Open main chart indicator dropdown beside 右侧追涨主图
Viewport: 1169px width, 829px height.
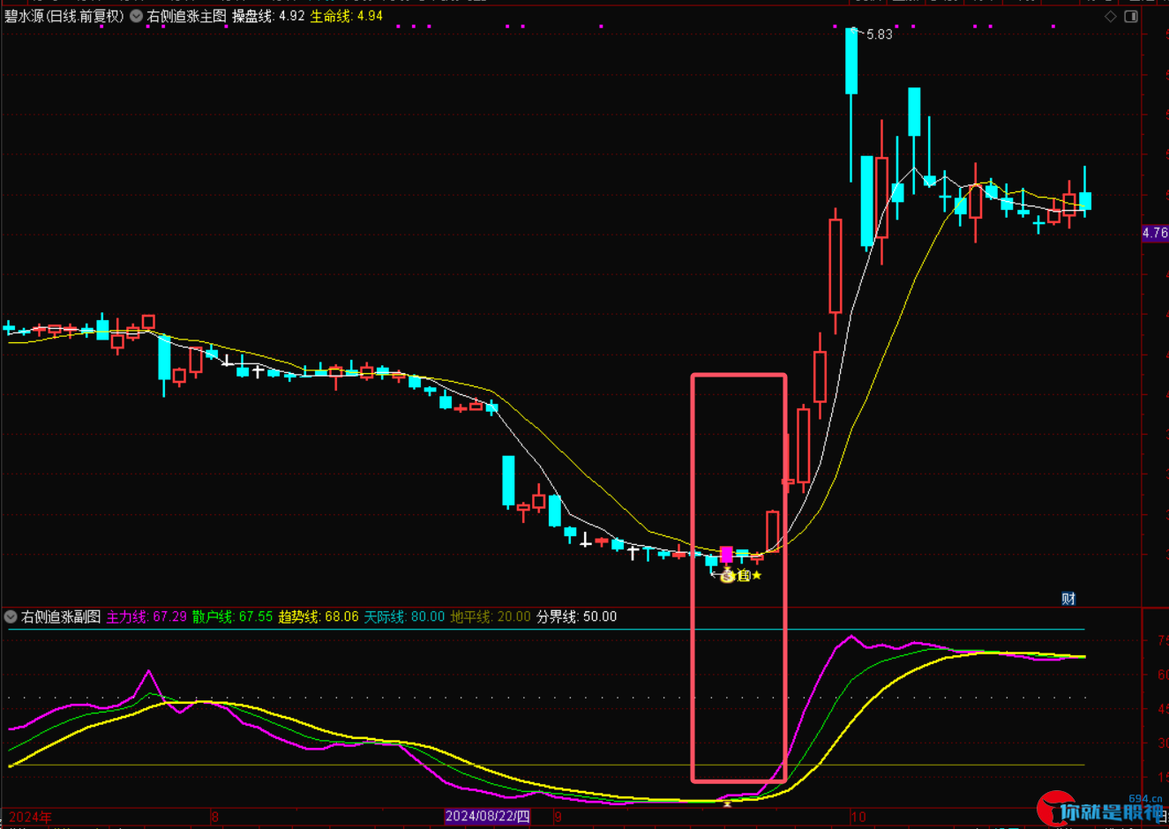point(136,16)
